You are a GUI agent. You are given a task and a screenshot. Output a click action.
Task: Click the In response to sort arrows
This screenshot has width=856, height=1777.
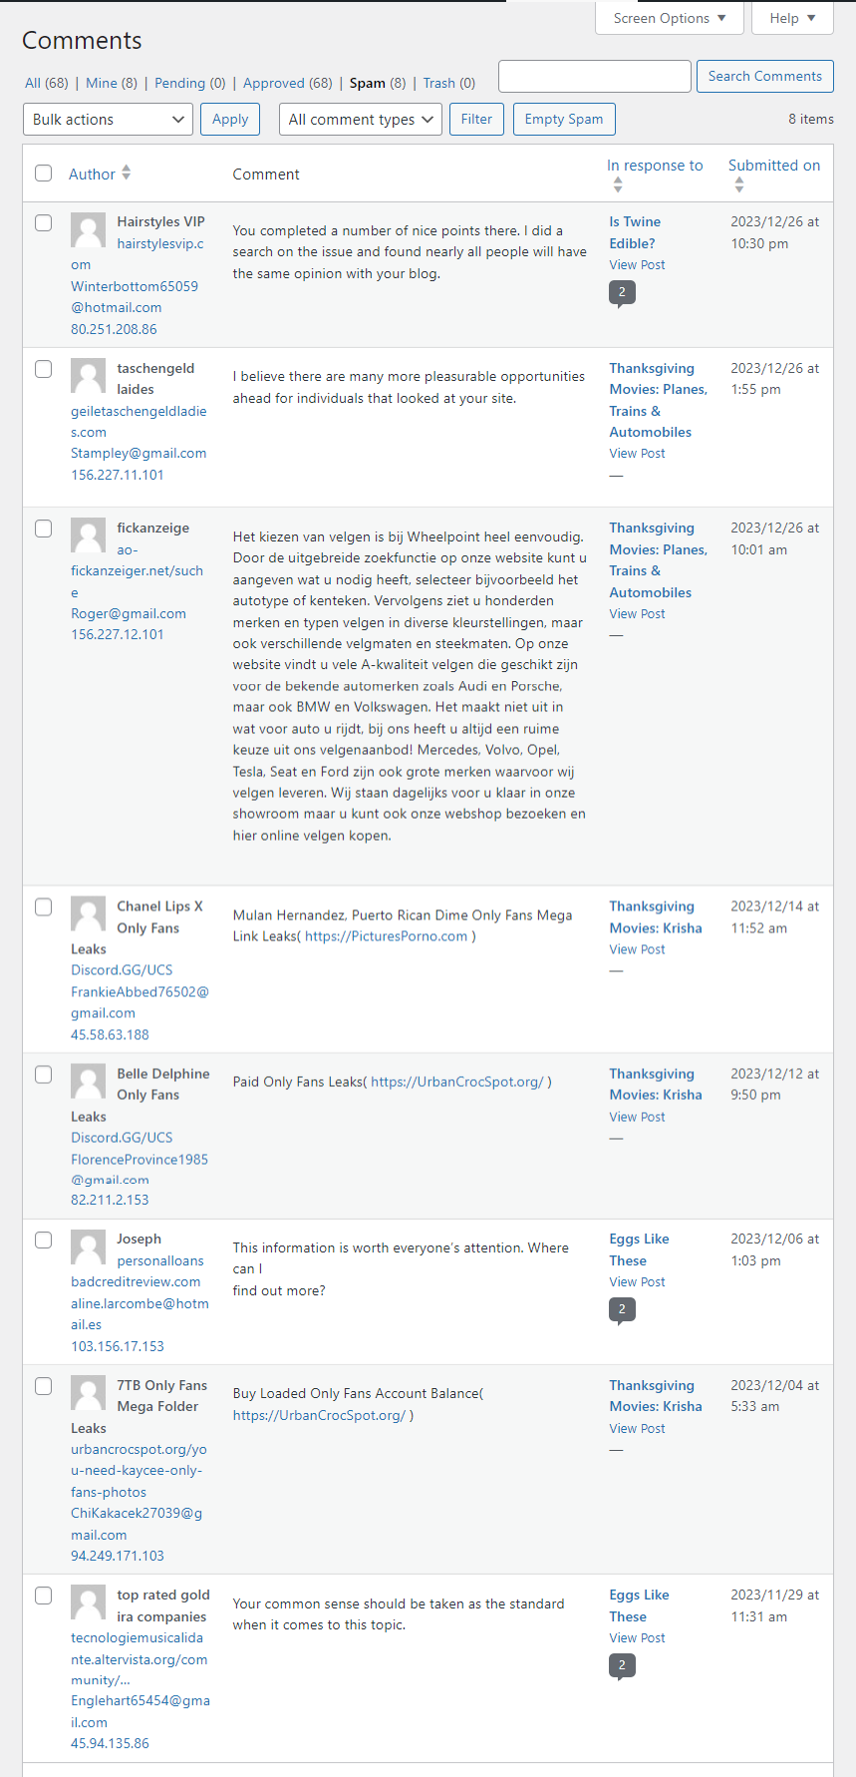[x=618, y=184]
